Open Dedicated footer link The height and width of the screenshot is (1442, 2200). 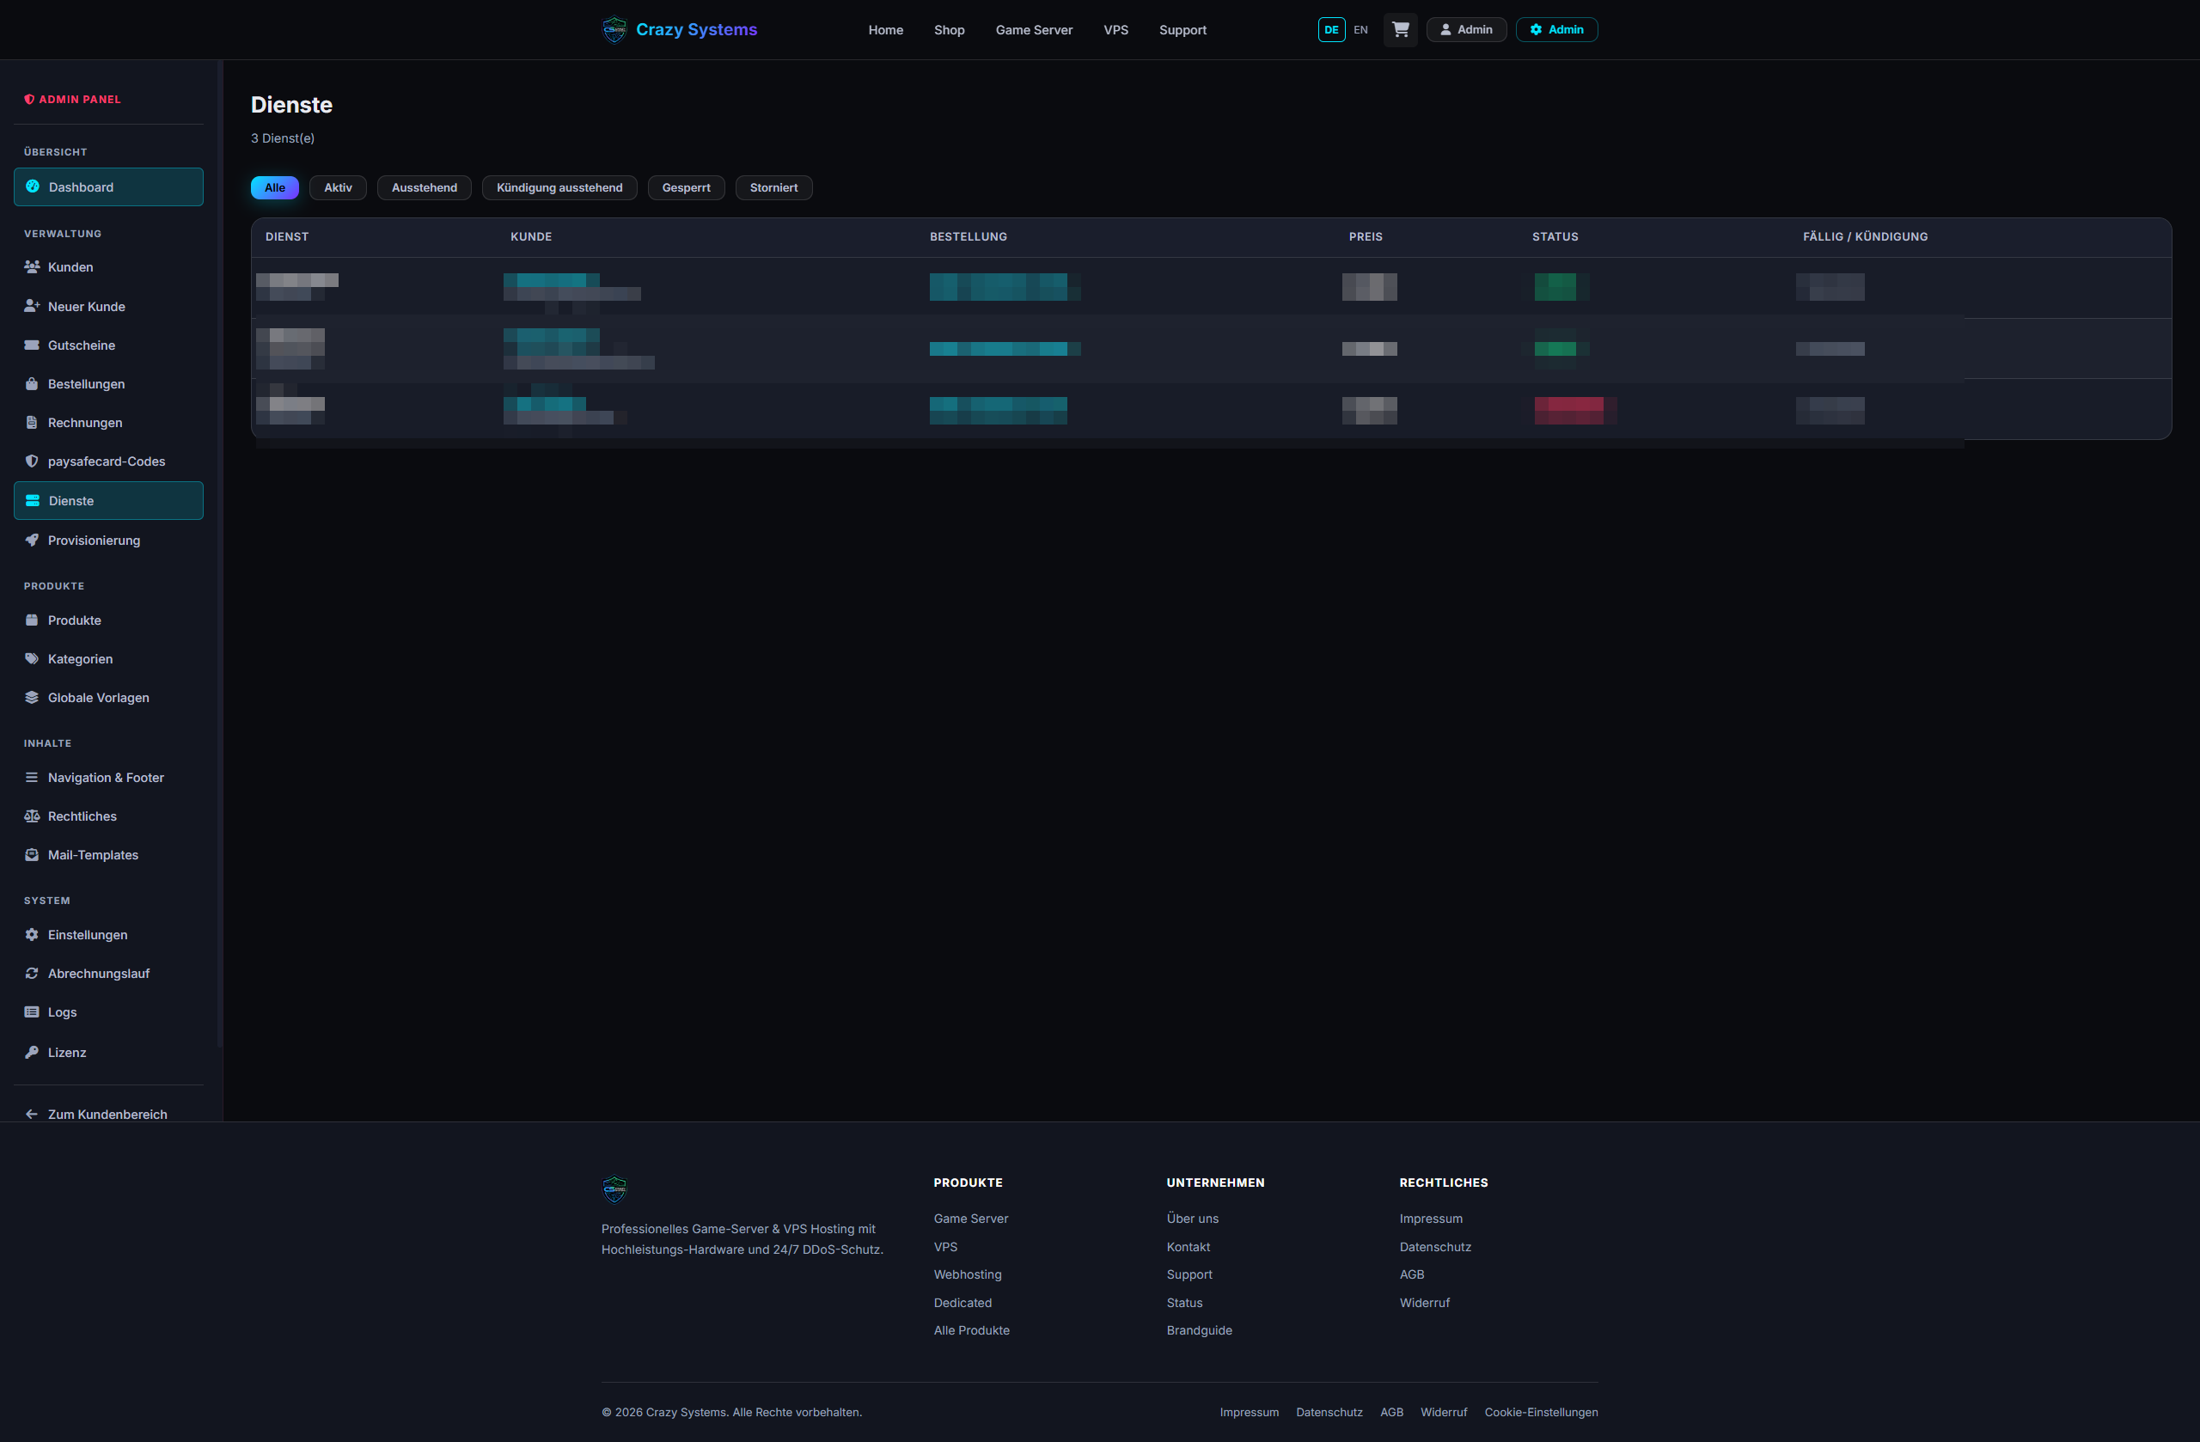[962, 1303]
